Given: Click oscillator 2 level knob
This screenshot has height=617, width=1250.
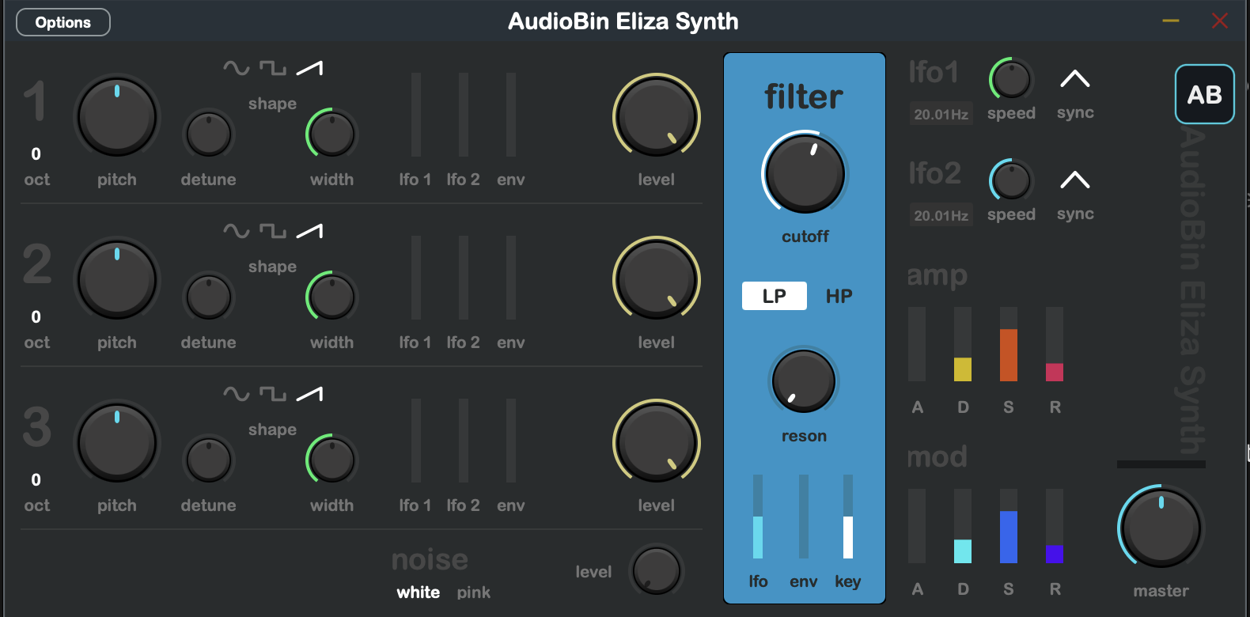Looking at the screenshot, I should click(657, 280).
